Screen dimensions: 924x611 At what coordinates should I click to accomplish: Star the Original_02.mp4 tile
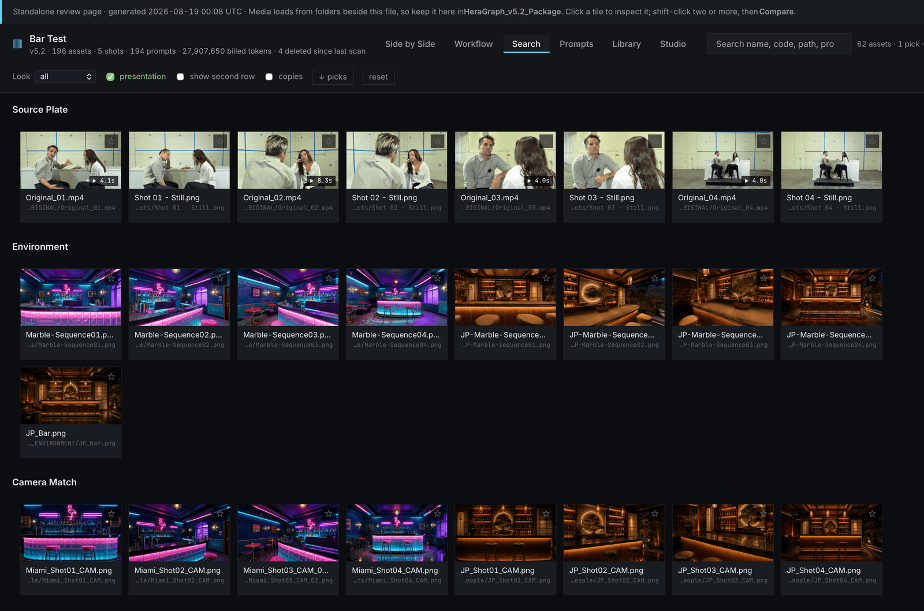click(329, 141)
